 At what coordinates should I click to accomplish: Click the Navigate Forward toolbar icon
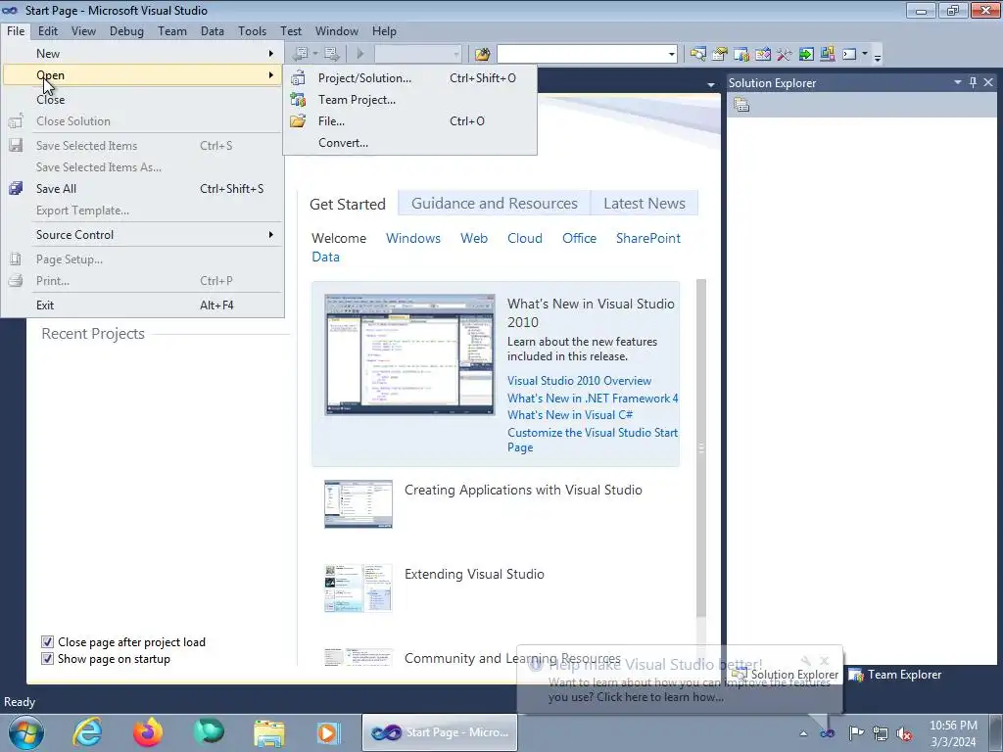331,55
